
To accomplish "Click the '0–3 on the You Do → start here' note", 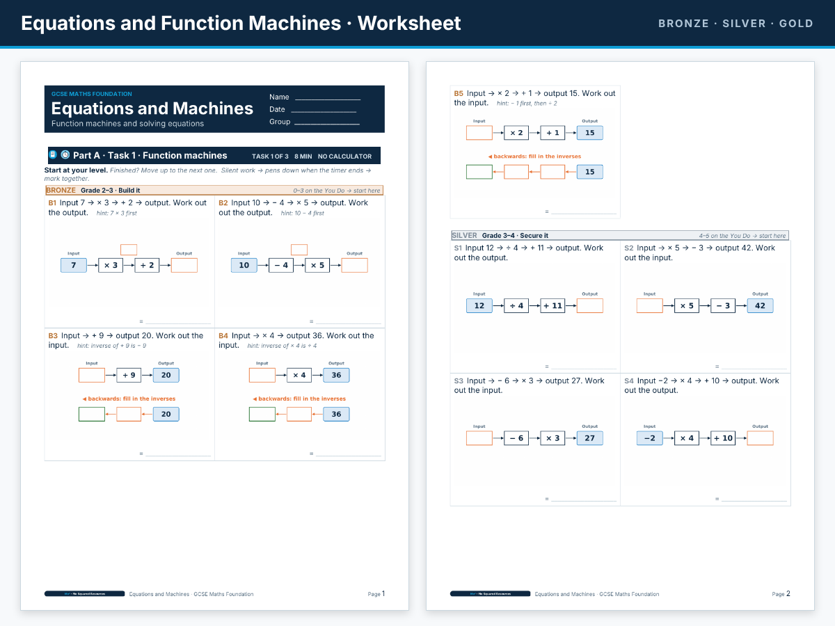I will coord(337,191).
